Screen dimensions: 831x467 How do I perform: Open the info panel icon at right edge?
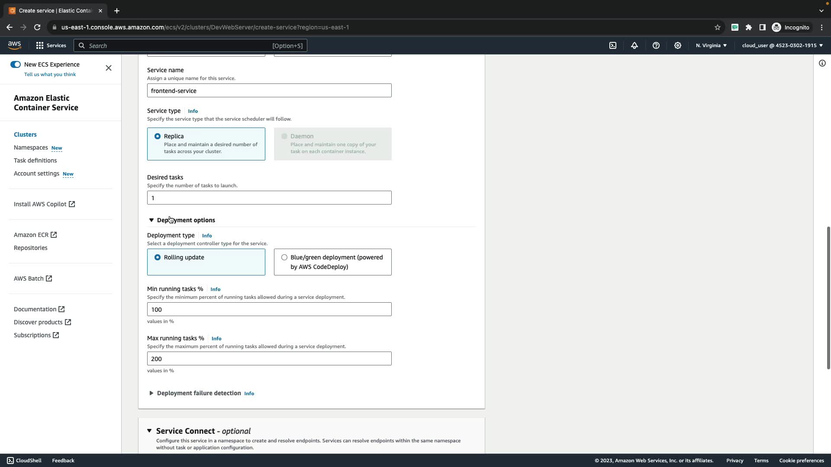tap(822, 64)
